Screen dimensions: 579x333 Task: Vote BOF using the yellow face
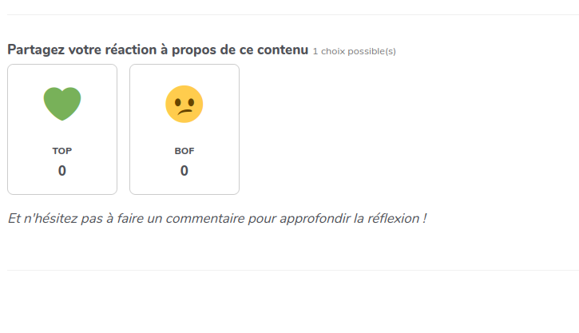(184, 104)
